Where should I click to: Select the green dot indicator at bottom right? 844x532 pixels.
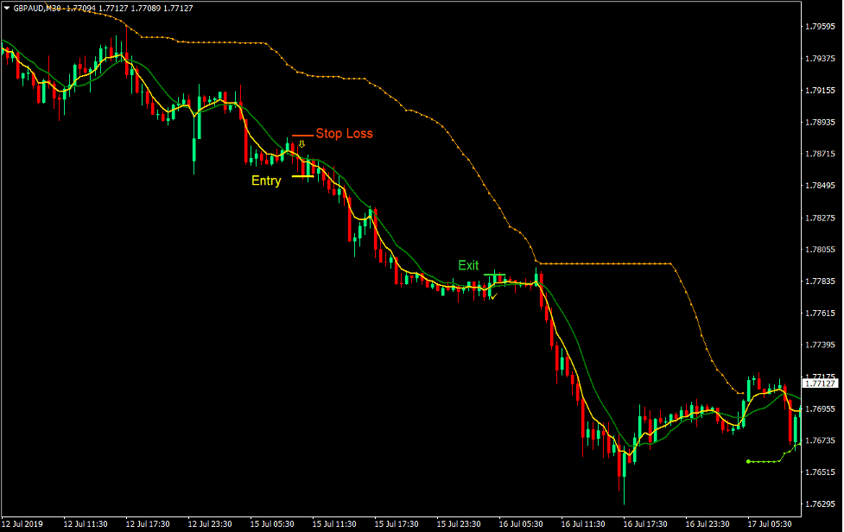[x=748, y=462]
